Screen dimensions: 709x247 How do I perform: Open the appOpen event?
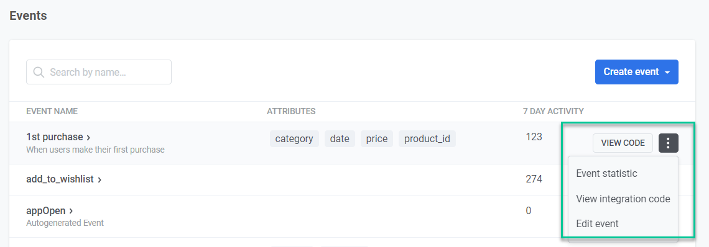coord(45,211)
